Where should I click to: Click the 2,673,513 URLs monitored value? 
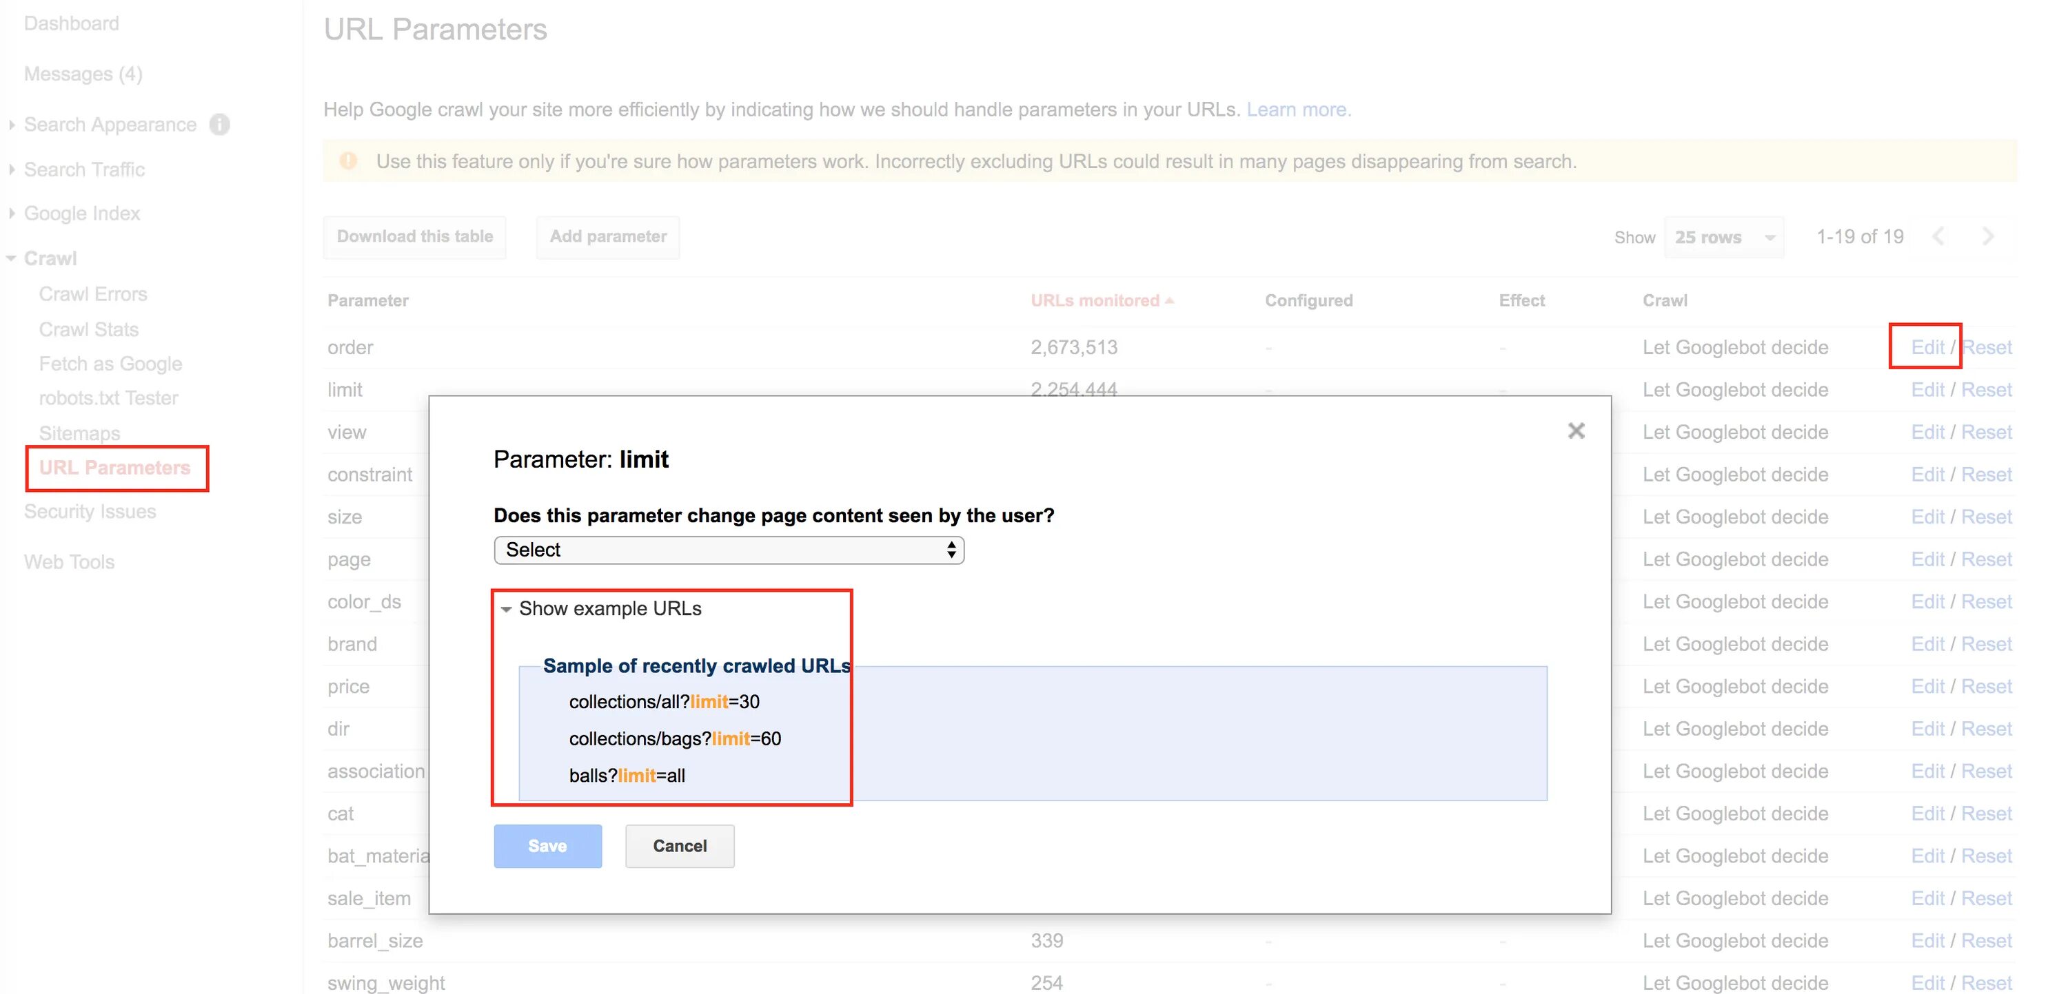click(x=1073, y=347)
